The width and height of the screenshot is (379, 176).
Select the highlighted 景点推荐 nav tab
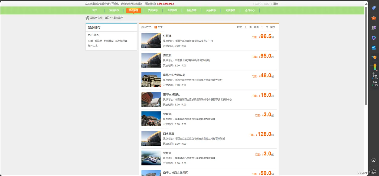[x=133, y=11]
